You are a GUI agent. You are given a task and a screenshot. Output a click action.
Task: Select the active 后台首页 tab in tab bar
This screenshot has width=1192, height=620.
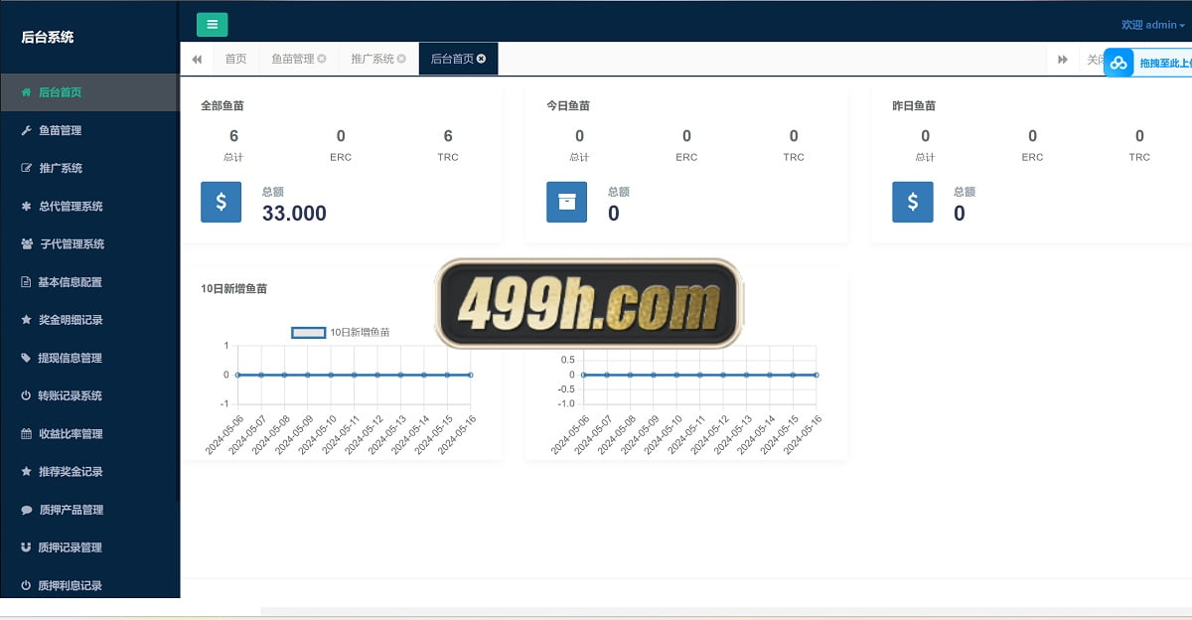click(458, 60)
